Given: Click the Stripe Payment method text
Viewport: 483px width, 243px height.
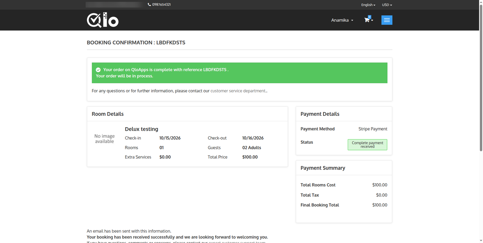Looking at the screenshot, I should click(x=373, y=129).
